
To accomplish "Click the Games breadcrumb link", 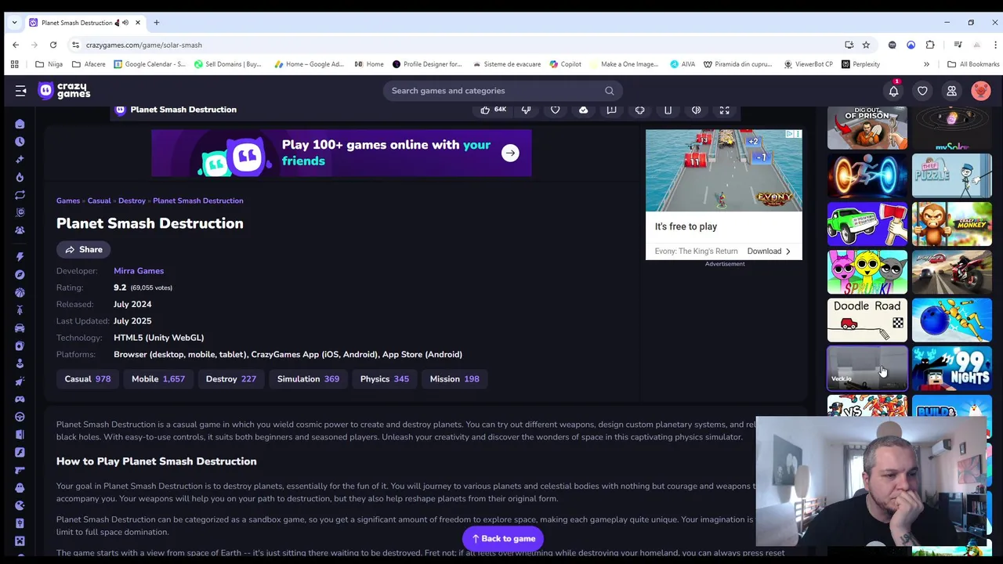I will point(68,201).
